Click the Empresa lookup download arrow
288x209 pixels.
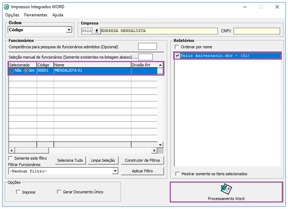[97, 31]
